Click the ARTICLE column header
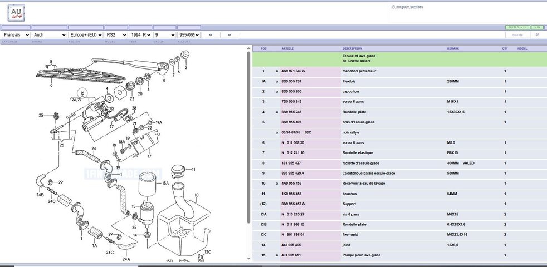The height and width of the screenshot is (267, 547). pyautogui.click(x=288, y=48)
